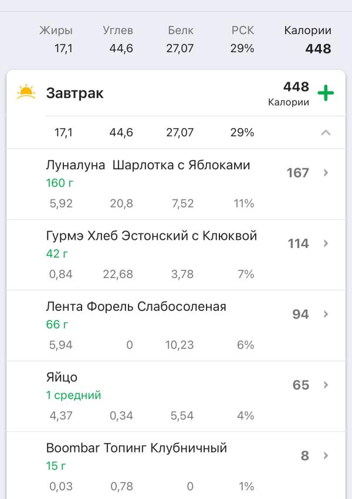Tap the 448 Калории breakfast total
Image resolution: width=352 pixels, height=499 pixels.
[x=289, y=93]
